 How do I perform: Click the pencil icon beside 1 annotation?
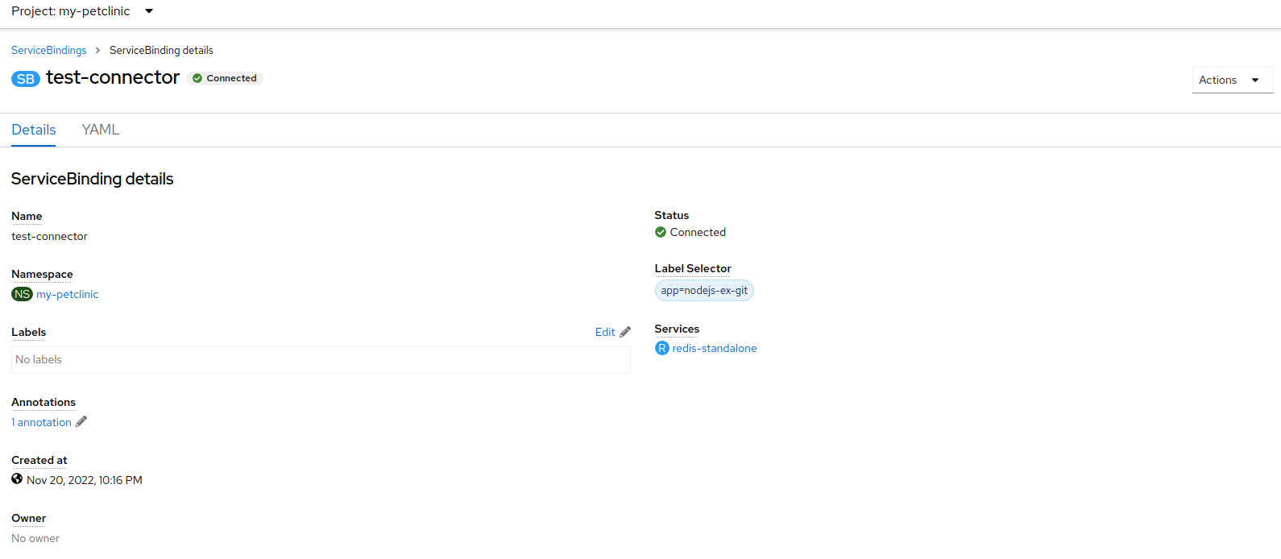(x=81, y=422)
